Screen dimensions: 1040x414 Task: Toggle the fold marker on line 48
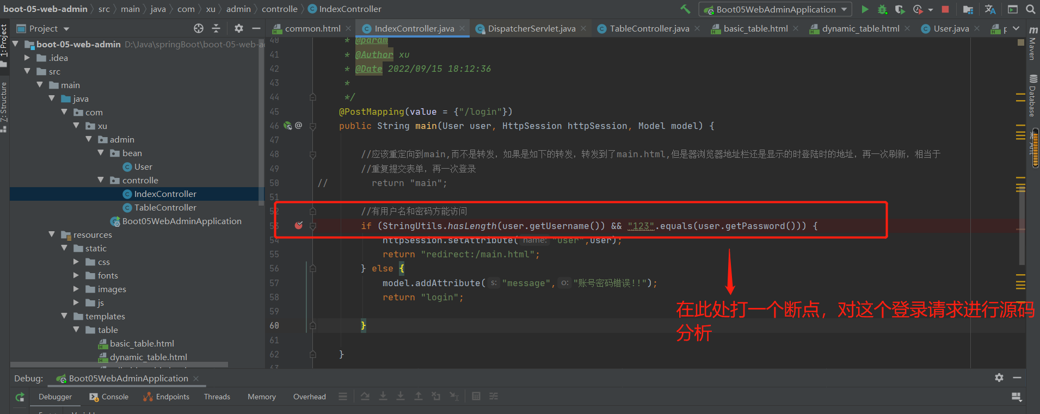tap(313, 155)
